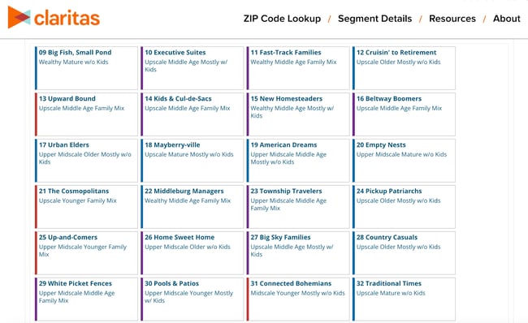Image resolution: width=528 pixels, height=323 pixels.
Task: Open the 18 Mayberry-ville segment
Action: [x=192, y=161]
